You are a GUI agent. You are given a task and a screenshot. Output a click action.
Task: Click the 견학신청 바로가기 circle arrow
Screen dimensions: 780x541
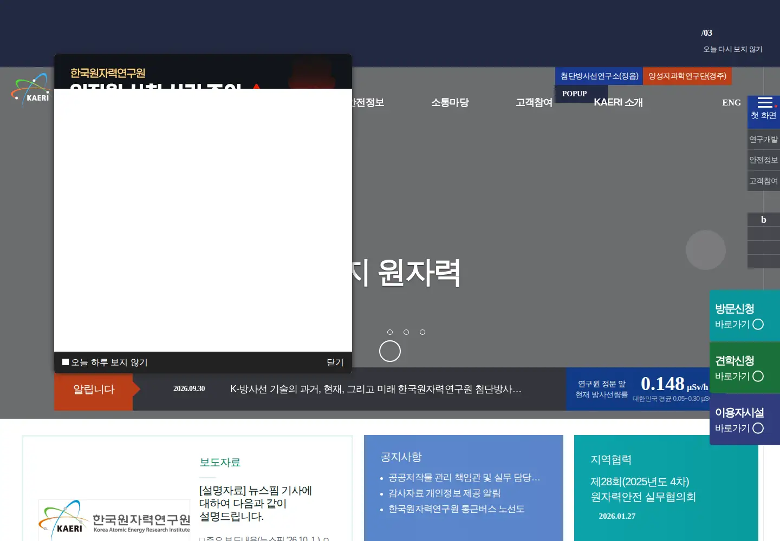click(x=758, y=376)
